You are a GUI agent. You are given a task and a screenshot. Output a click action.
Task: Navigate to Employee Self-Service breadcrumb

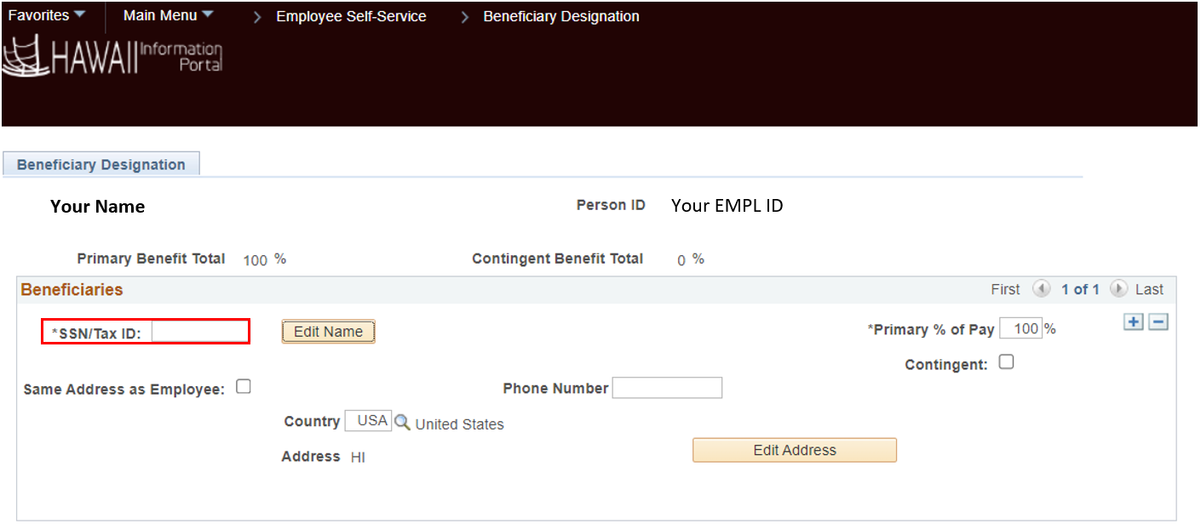[x=351, y=16]
